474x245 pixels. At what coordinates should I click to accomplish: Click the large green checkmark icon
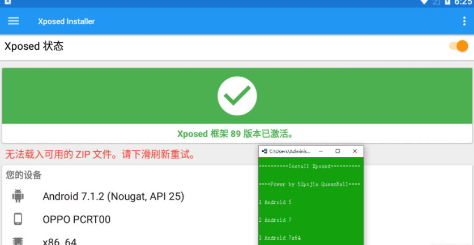pyautogui.click(x=237, y=95)
